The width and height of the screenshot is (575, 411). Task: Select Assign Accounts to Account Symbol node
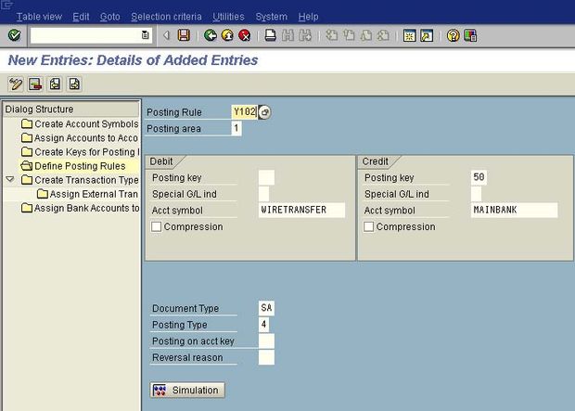(x=80, y=138)
